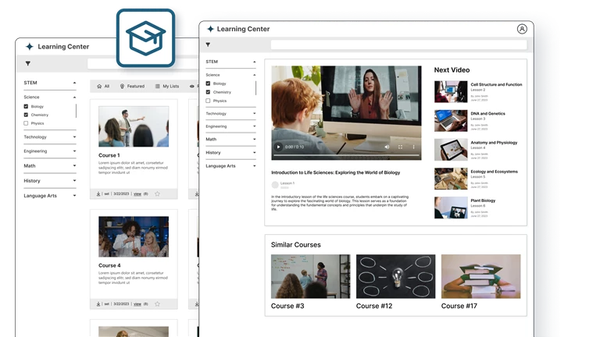Collapse the STEM section in front sidebar

pyautogui.click(x=254, y=61)
